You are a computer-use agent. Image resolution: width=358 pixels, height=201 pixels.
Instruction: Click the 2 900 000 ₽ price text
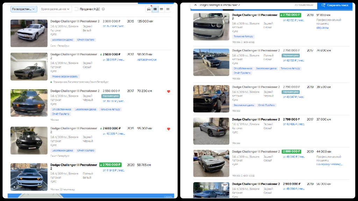pos(292,184)
